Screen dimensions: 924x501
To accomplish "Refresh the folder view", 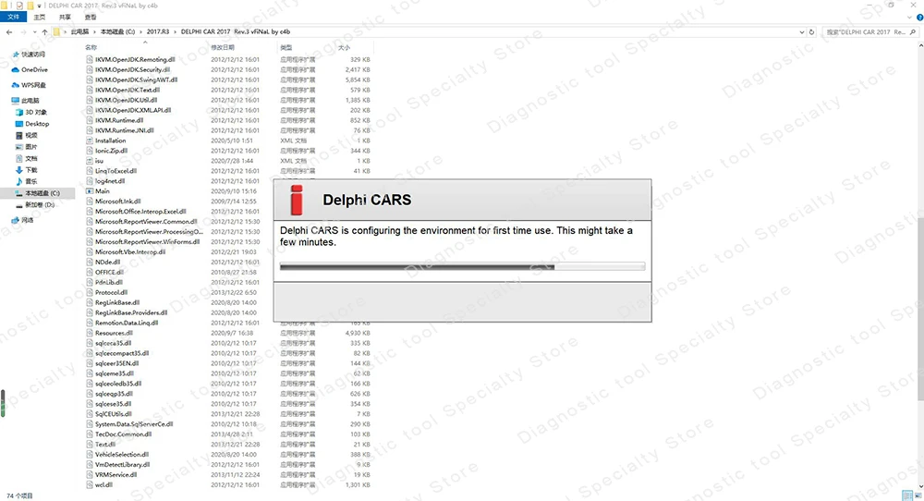I will click(811, 31).
